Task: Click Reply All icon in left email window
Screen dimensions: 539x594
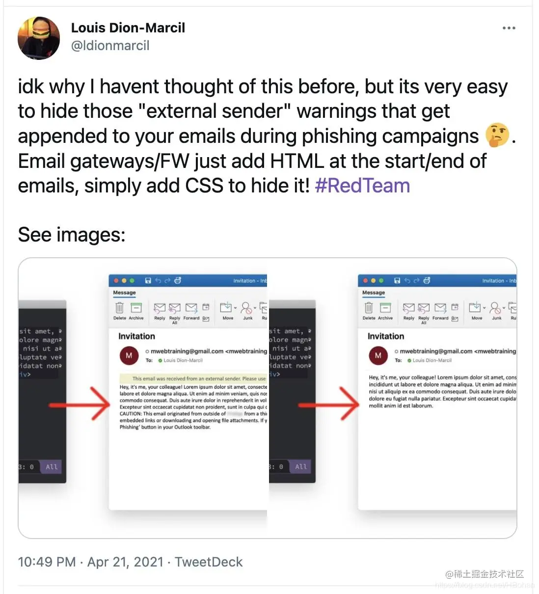Action: click(x=175, y=308)
